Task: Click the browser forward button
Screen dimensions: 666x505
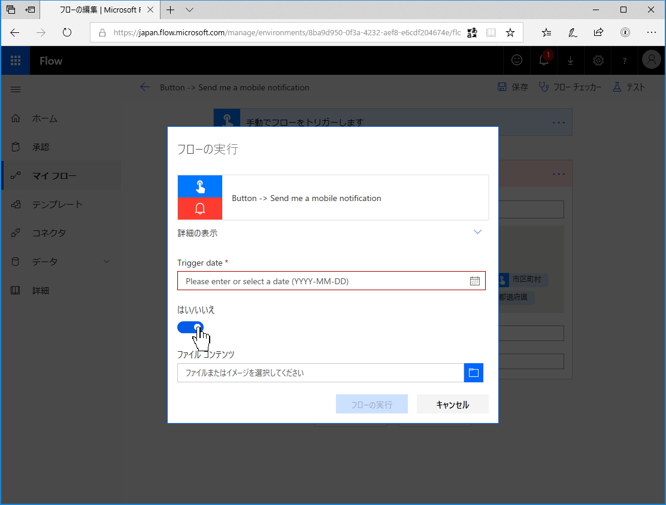Action: [x=41, y=33]
